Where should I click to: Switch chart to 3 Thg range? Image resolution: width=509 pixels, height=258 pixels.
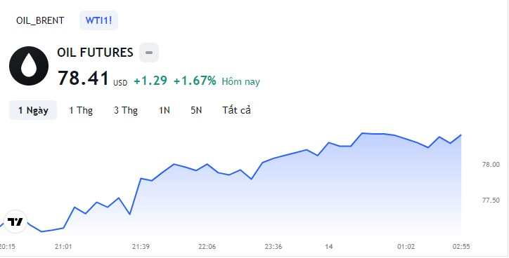pos(126,110)
